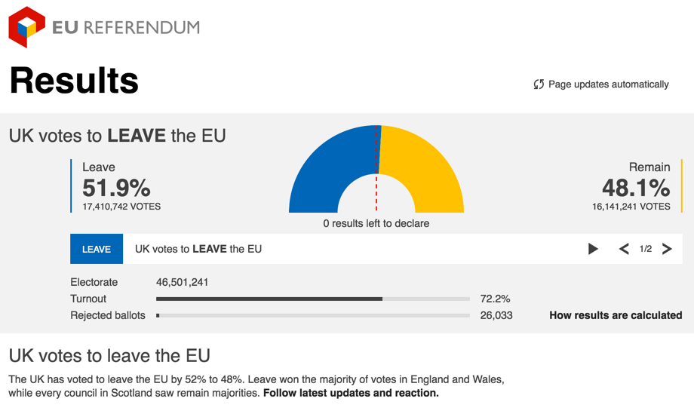Open How results are calculated link
The height and width of the screenshot is (411, 694).
tap(616, 315)
